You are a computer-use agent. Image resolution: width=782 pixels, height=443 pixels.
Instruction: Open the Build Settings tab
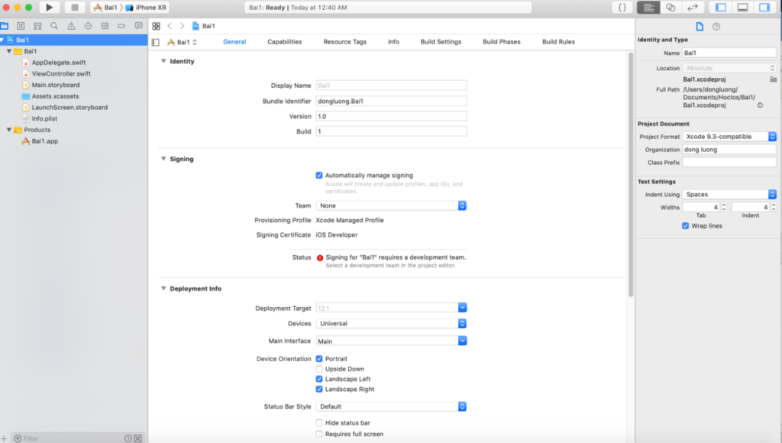point(440,42)
